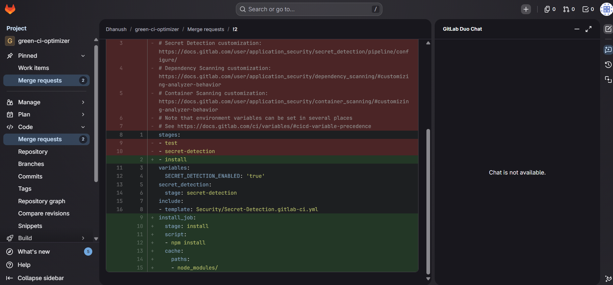Click the '- npm install' line
613x285 pixels.
point(262,243)
